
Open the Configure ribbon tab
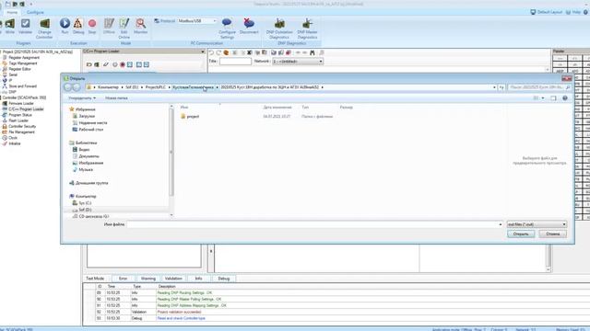click(x=35, y=12)
